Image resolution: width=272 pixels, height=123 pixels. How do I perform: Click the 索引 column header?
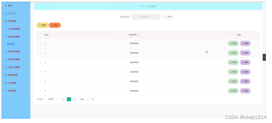click(47, 35)
